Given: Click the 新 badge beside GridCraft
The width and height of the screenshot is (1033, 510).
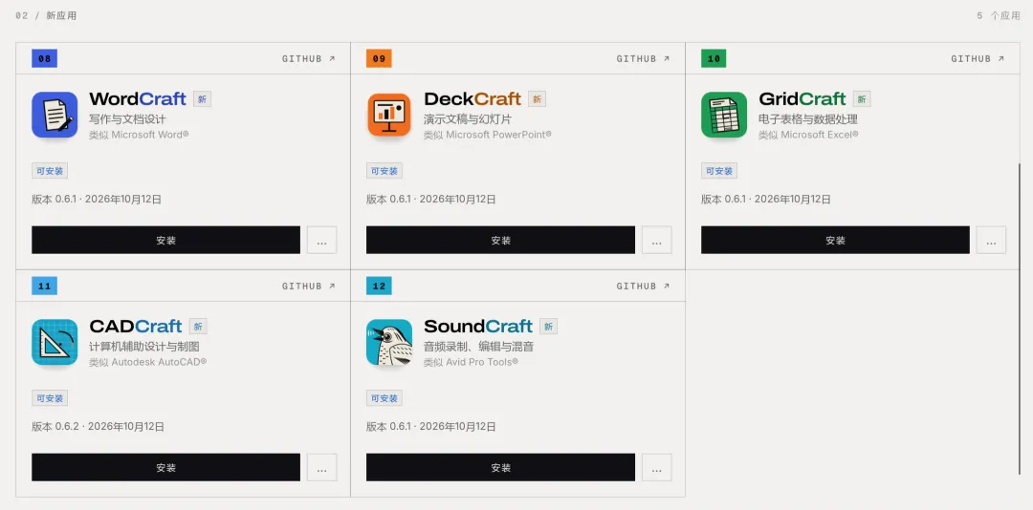Looking at the screenshot, I should 862,99.
